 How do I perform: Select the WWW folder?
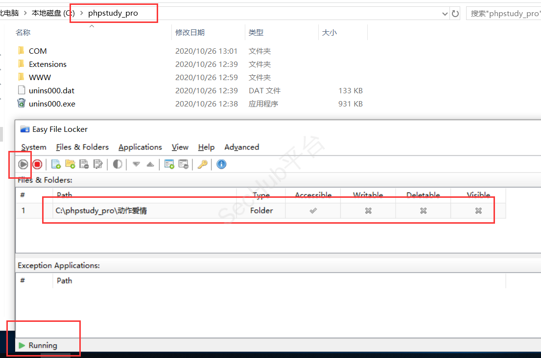[40, 77]
